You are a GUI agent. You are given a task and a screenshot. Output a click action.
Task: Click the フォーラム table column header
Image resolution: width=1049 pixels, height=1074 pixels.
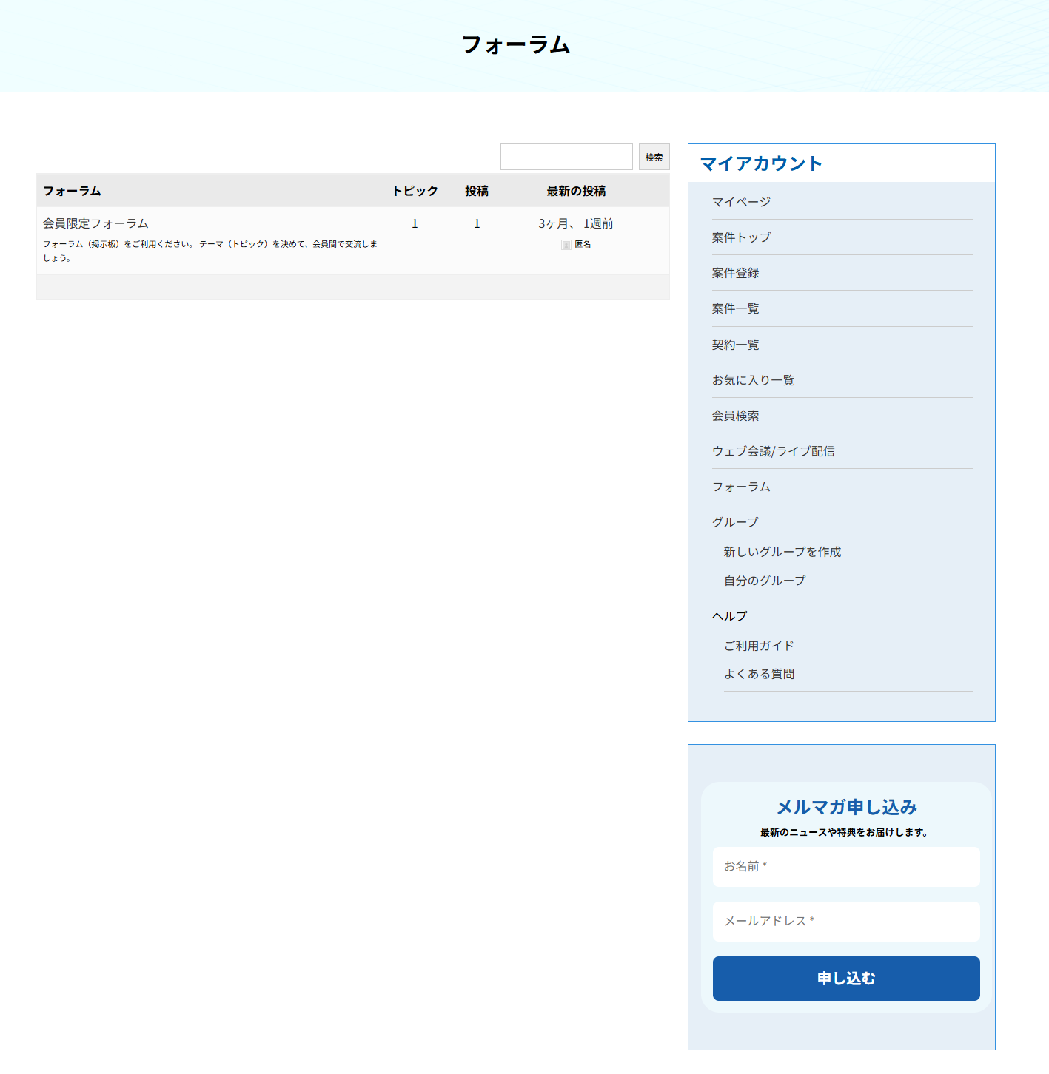pos(72,191)
